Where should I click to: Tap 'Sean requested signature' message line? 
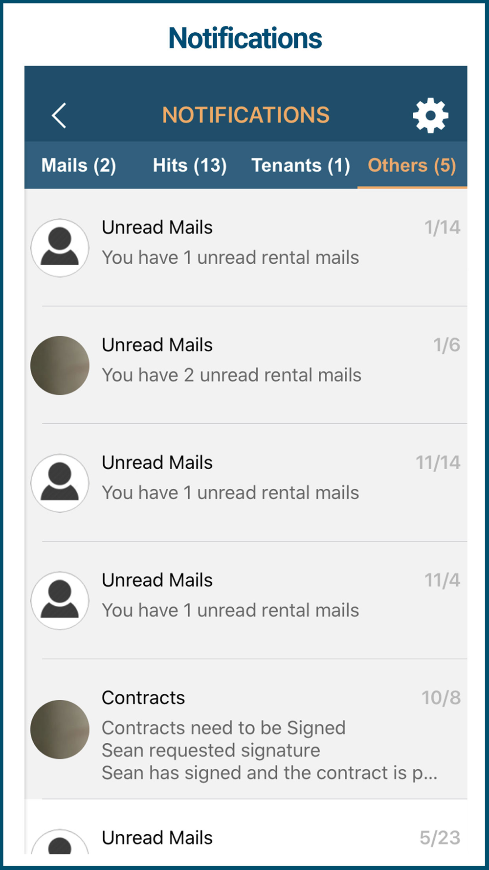click(211, 750)
